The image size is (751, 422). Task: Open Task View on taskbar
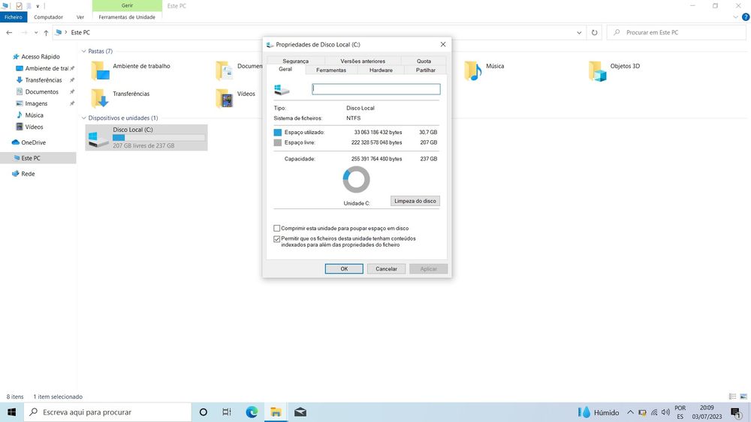pos(227,412)
